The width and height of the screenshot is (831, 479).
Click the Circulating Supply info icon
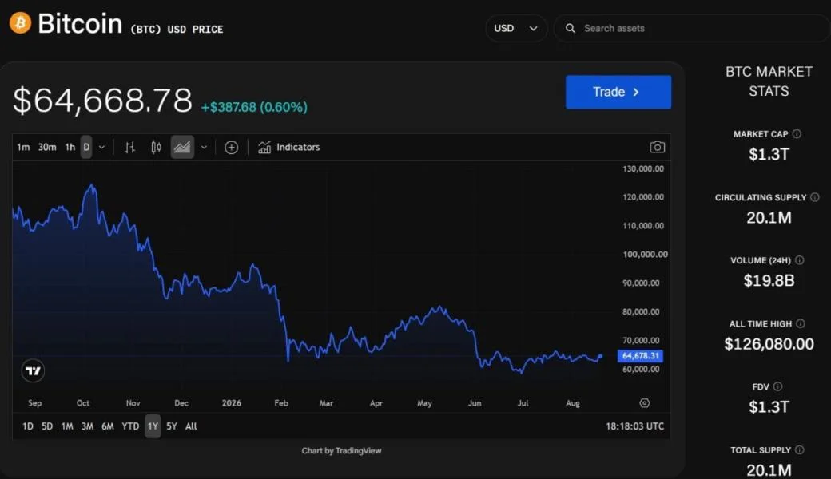pos(815,197)
